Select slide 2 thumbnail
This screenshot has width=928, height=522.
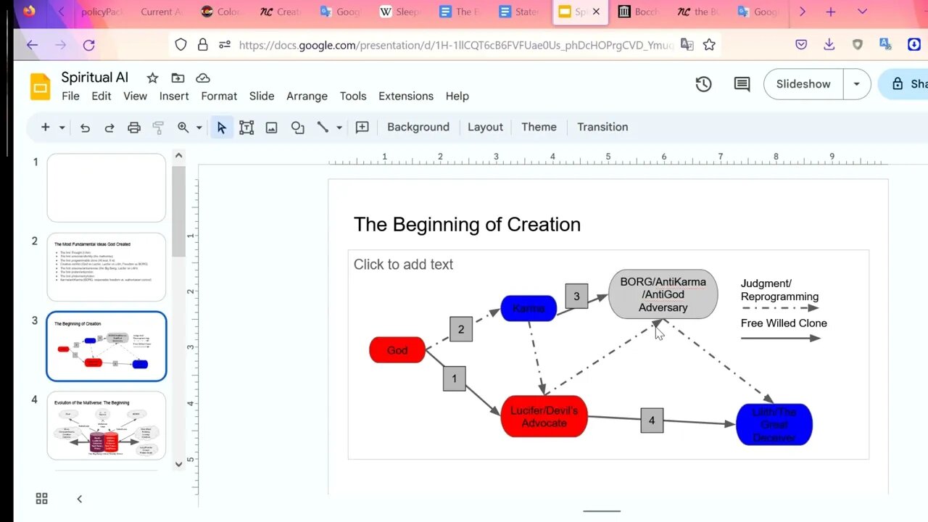(x=107, y=267)
